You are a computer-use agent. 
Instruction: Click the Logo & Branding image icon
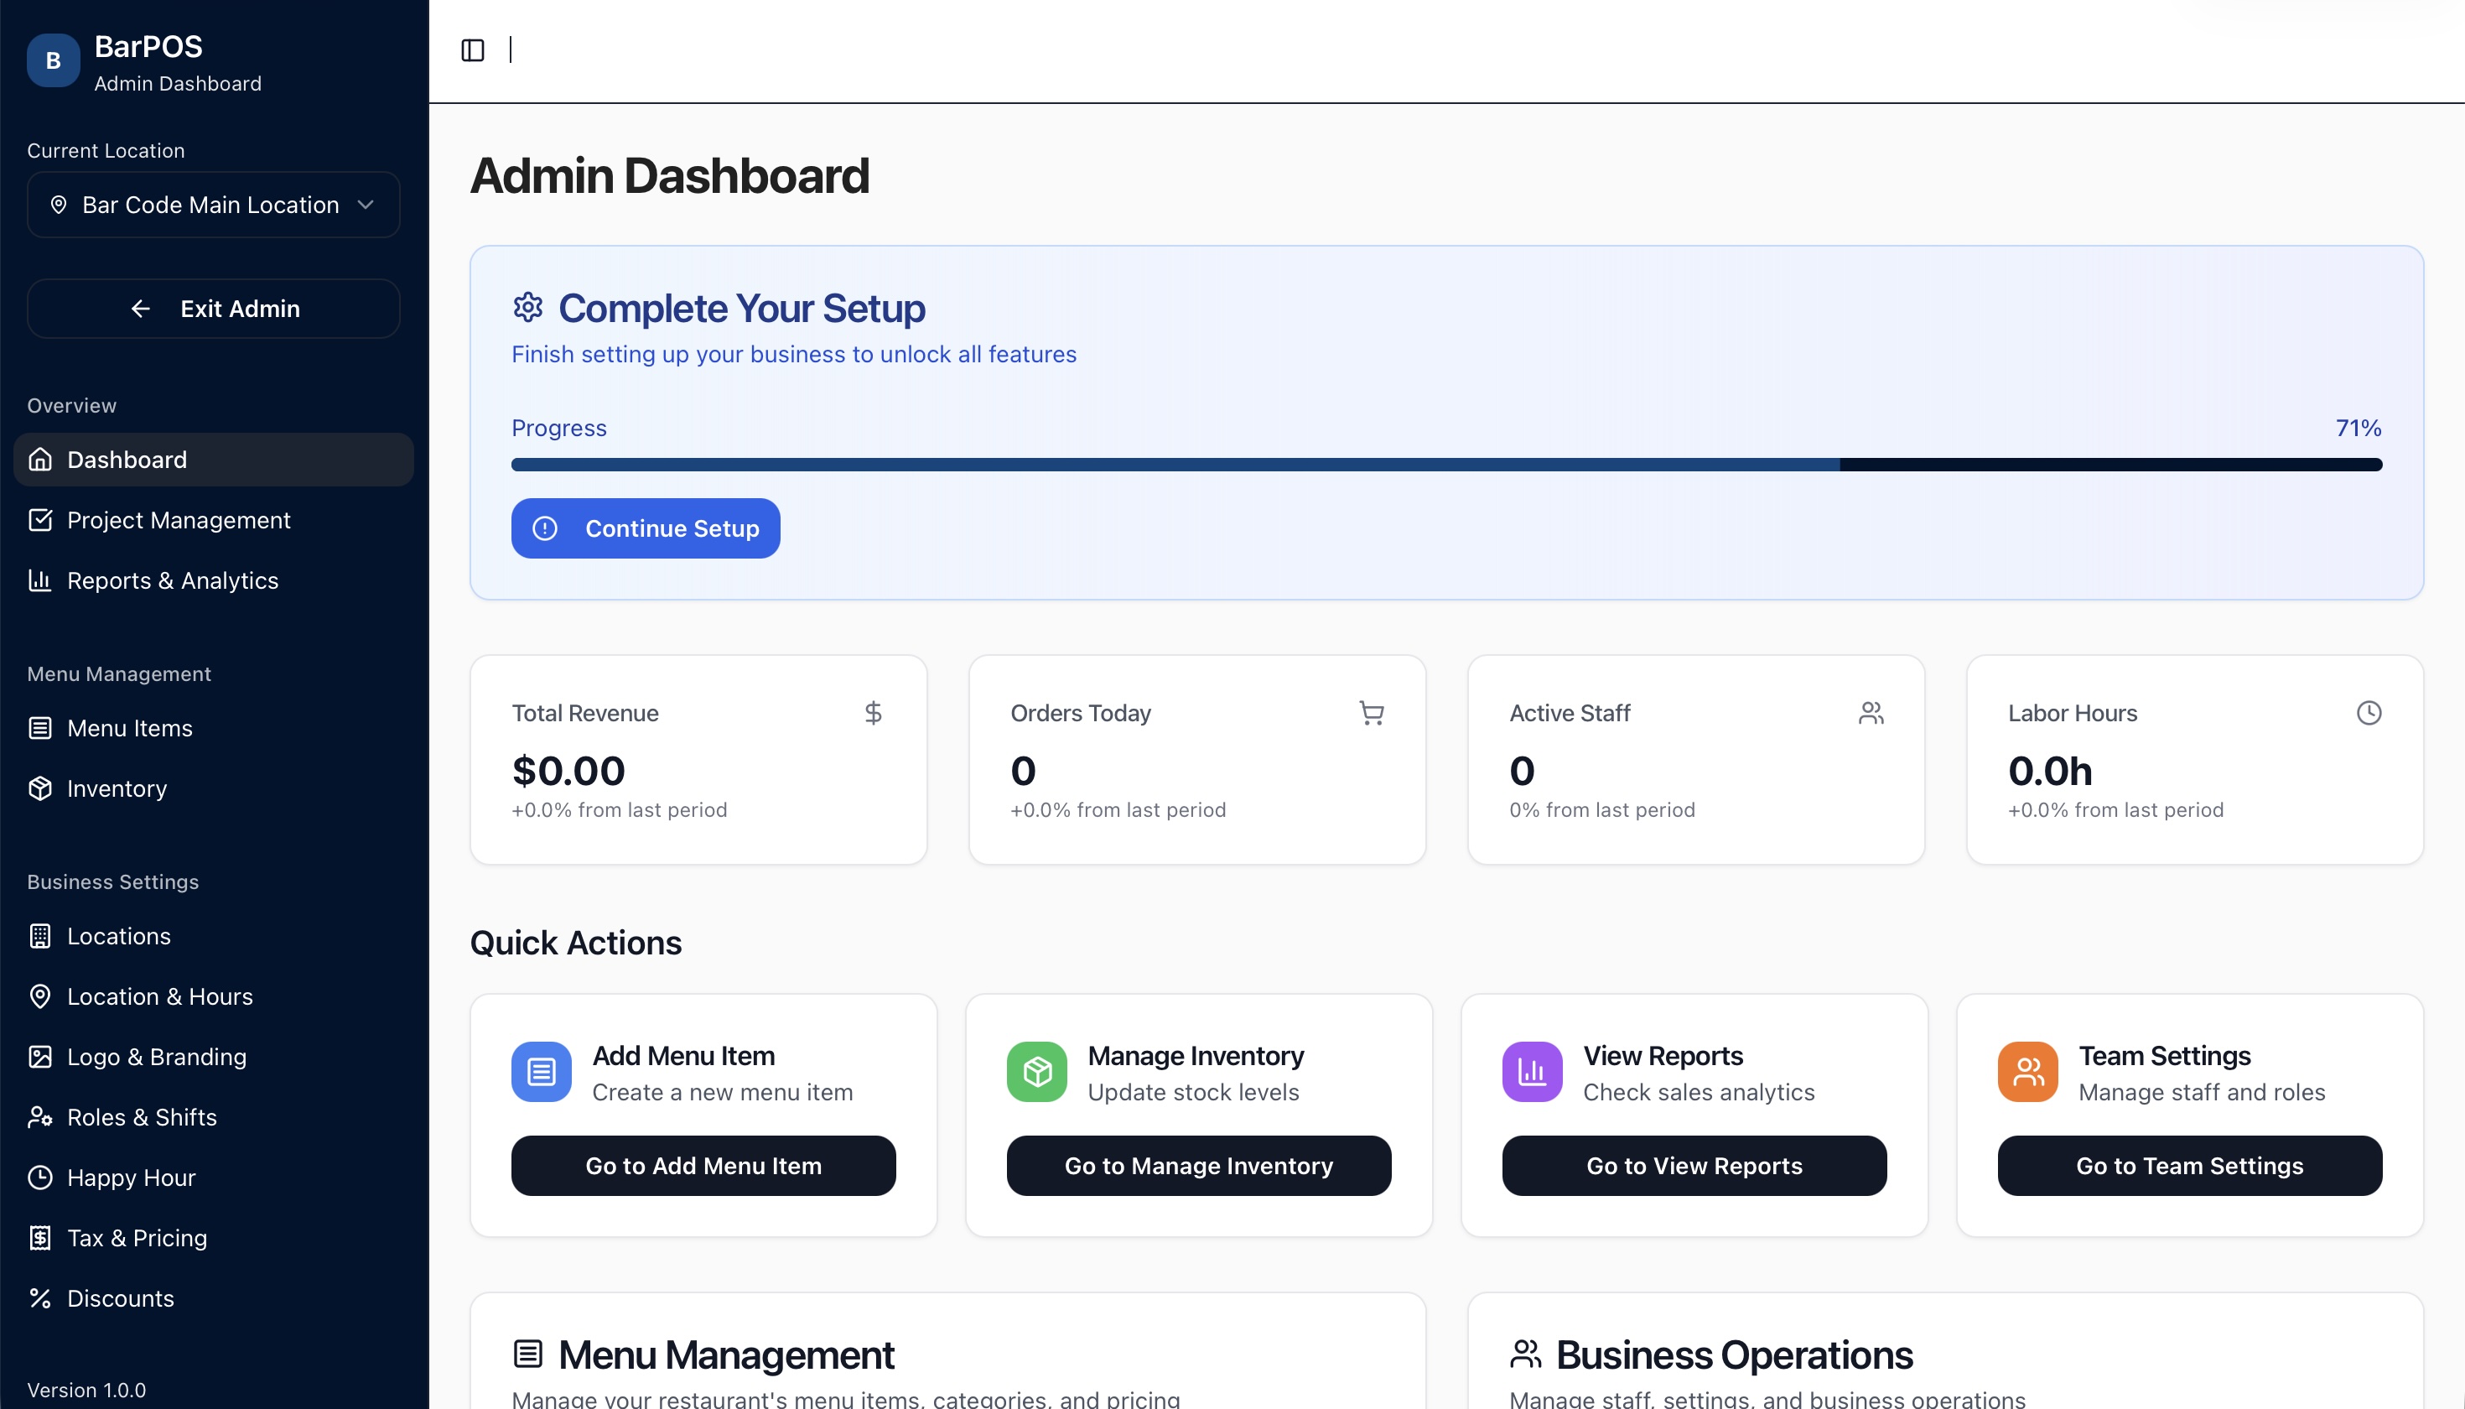[39, 1057]
